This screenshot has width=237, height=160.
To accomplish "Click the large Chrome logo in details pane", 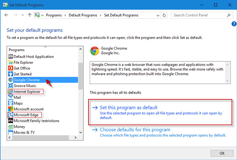I will 95,51.
